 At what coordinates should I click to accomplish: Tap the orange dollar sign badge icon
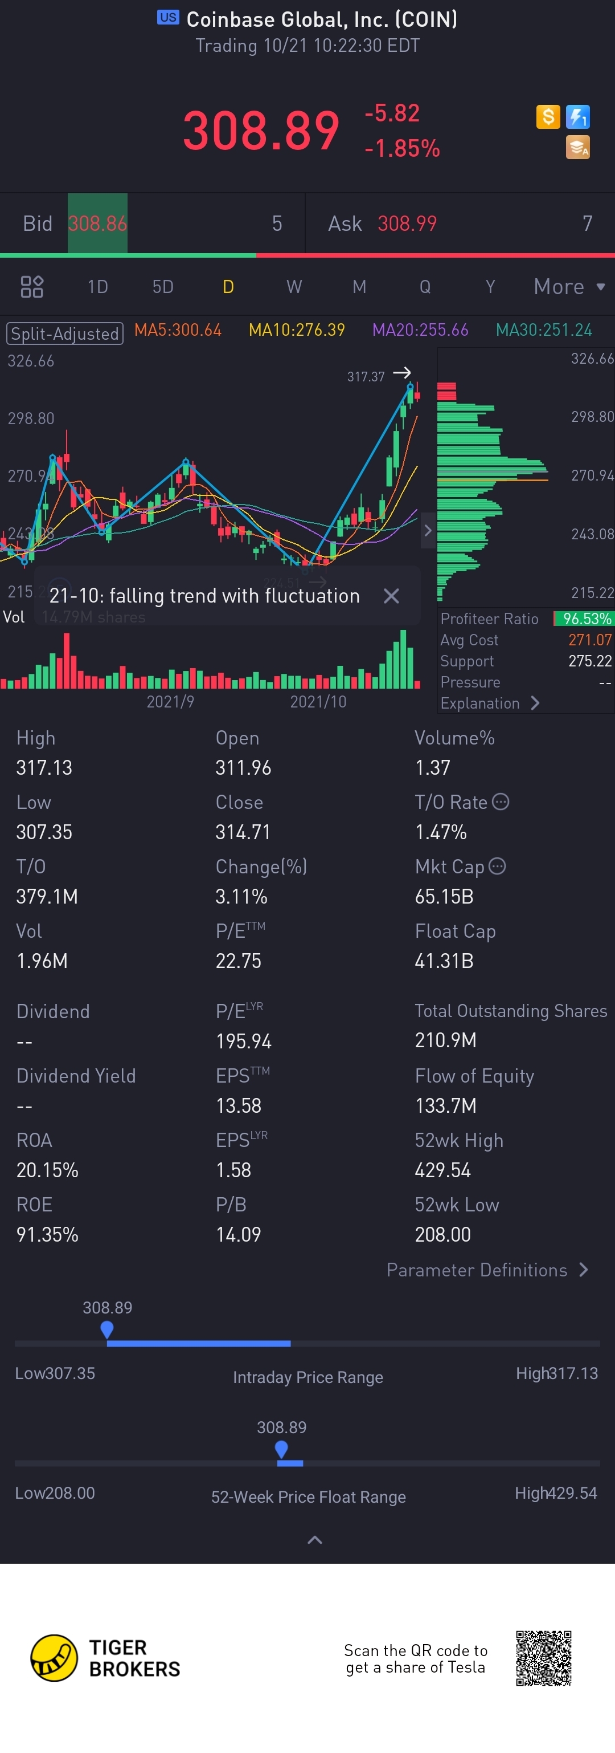[548, 117]
